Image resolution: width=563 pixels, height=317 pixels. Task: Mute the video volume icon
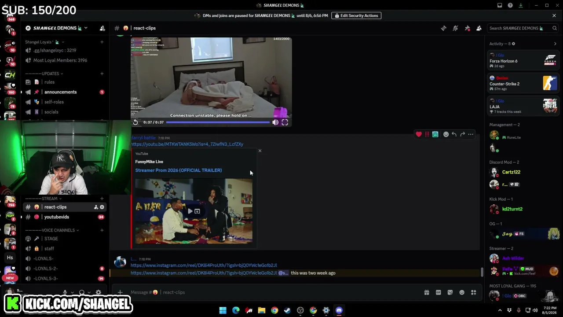tap(275, 122)
